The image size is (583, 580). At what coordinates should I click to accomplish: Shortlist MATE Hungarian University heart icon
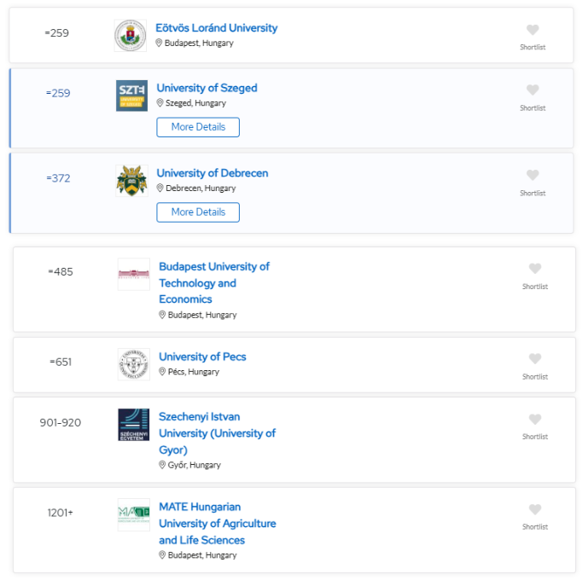(534, 509)
